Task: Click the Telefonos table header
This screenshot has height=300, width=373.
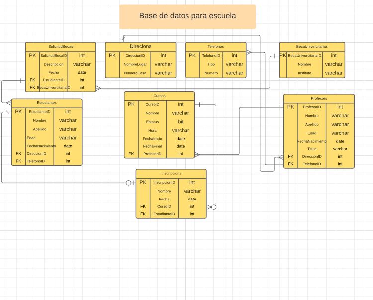Action: (x=216, y=46)
